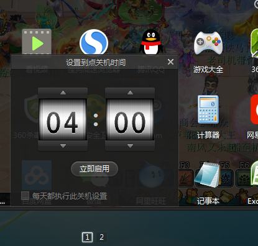Image resolution: width=258 pixels, height=246 pixels.
Task: Close the shutdown time dialog
Action: (170, 61)
